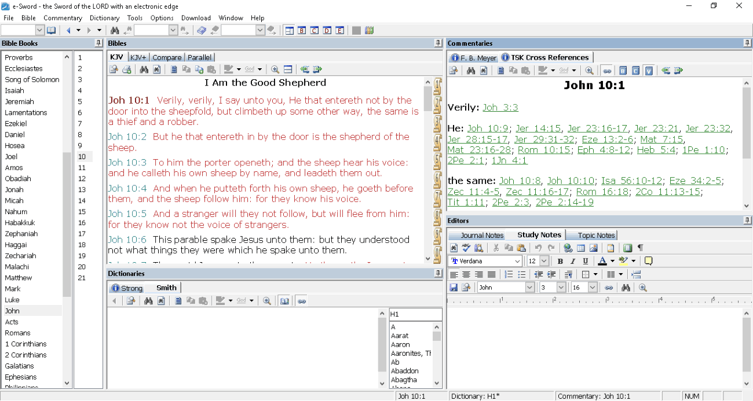Image resolution: width=753 pixels, height=401 pixels.
Task: Insert table icon in Editors toolbar
Action: [581, 248]
